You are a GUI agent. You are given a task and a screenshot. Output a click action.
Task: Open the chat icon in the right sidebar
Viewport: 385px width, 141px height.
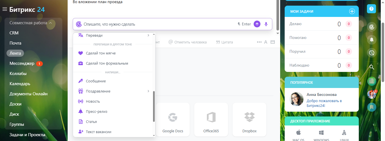pos(372,53)
